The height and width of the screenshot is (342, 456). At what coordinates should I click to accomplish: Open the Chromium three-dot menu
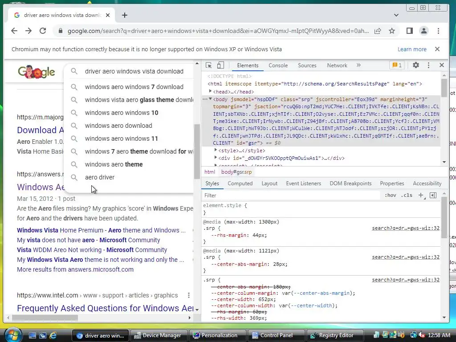click(x=438, y=31)
